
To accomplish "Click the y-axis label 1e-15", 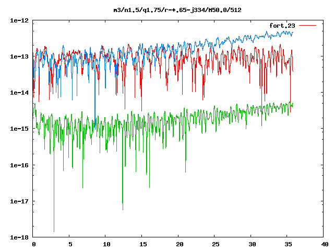I will pyautogui.click(x=19, y=129).
